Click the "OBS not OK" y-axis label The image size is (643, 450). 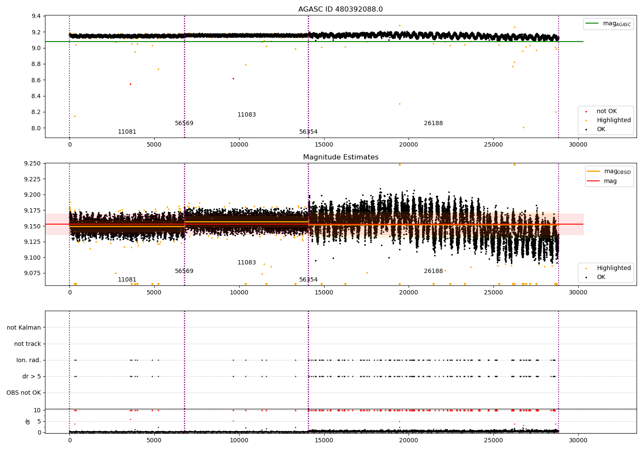point(24,393)
